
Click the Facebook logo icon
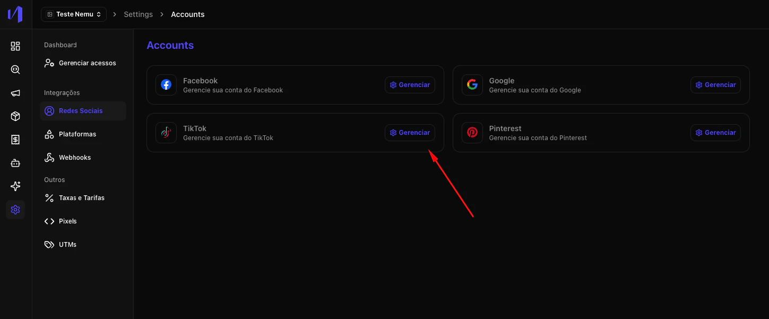(166, 85)
